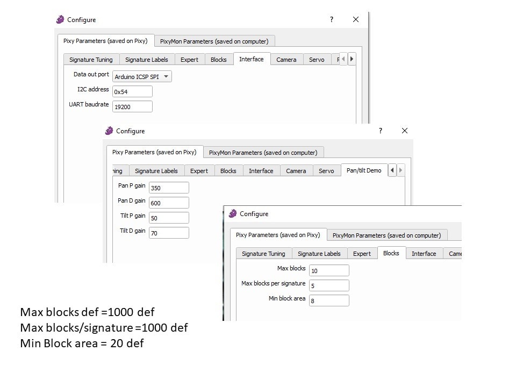
Task: Click the Tilt P gain field
Action: coord(169,218)
